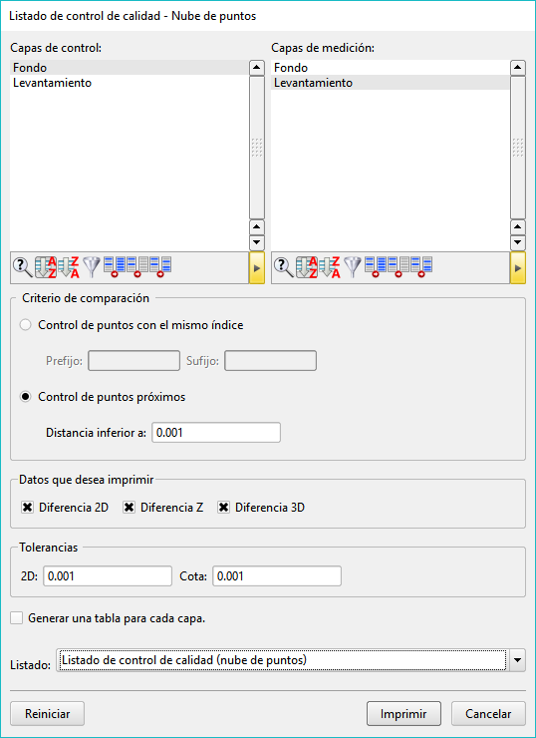Click the Cancelar button
Viewport: 536px width, 738px height.
[x=488, y=713]
